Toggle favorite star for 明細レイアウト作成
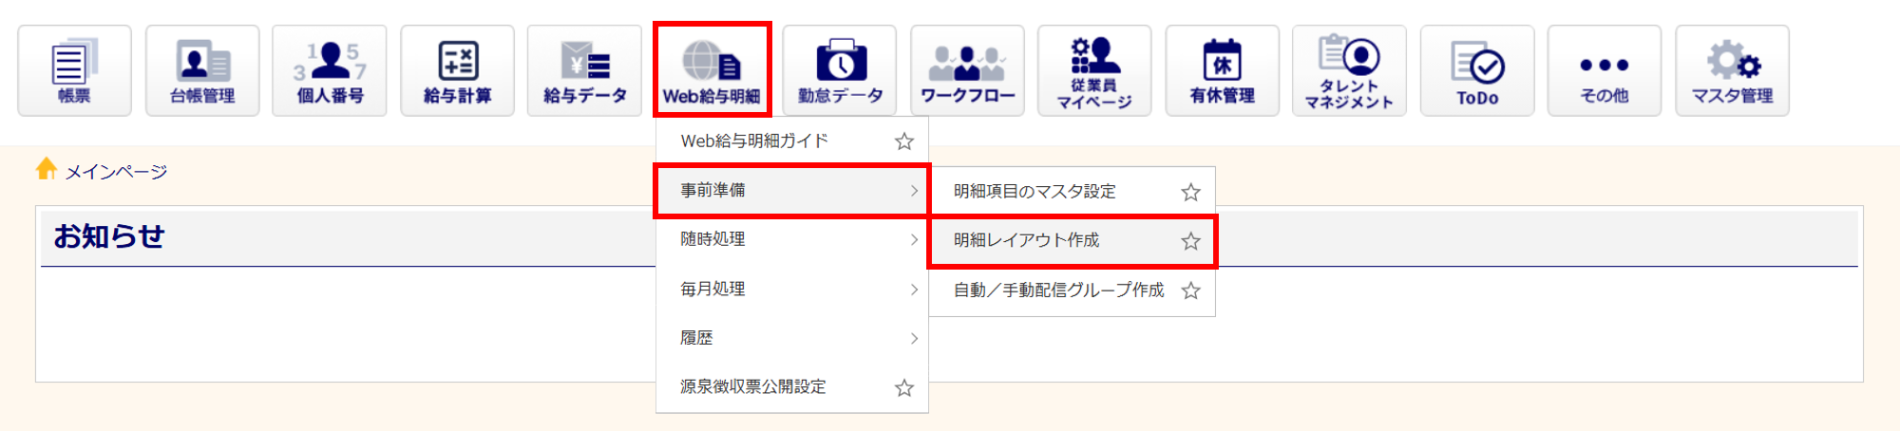 coord(1190,241)
